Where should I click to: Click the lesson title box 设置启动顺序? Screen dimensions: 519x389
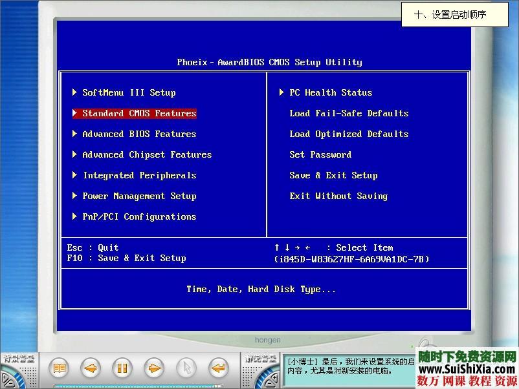tap(454, 14)
